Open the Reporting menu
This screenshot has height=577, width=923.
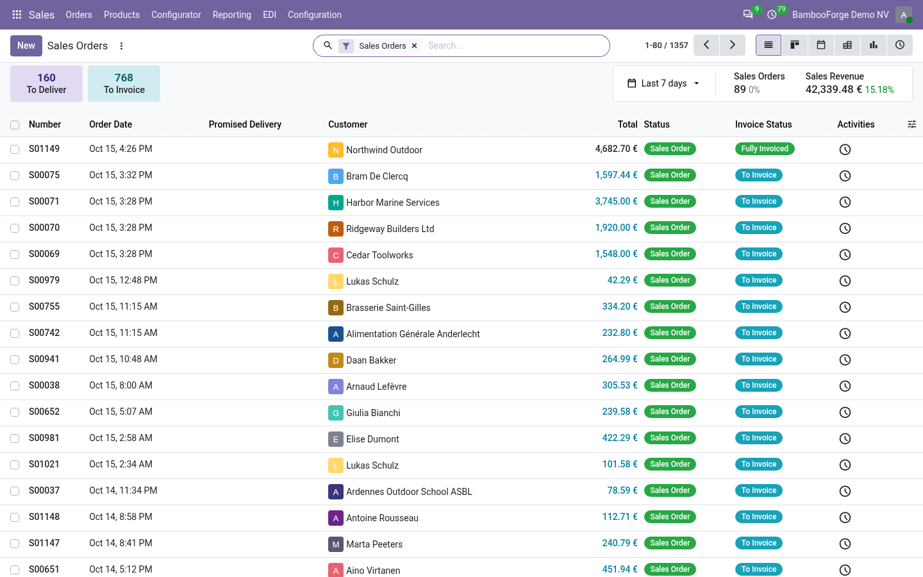point(232,15)
